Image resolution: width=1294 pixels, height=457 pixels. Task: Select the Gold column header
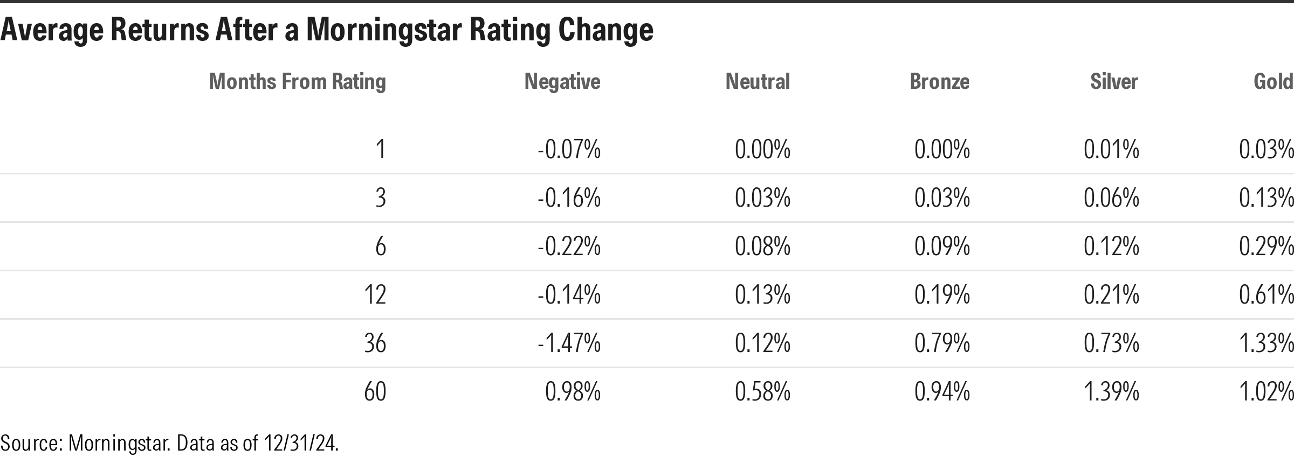coord(1273,82)
